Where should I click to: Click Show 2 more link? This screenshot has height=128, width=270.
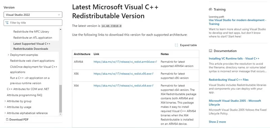coord(217,122)
